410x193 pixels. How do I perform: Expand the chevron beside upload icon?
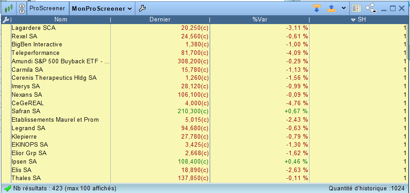(344, 8)
